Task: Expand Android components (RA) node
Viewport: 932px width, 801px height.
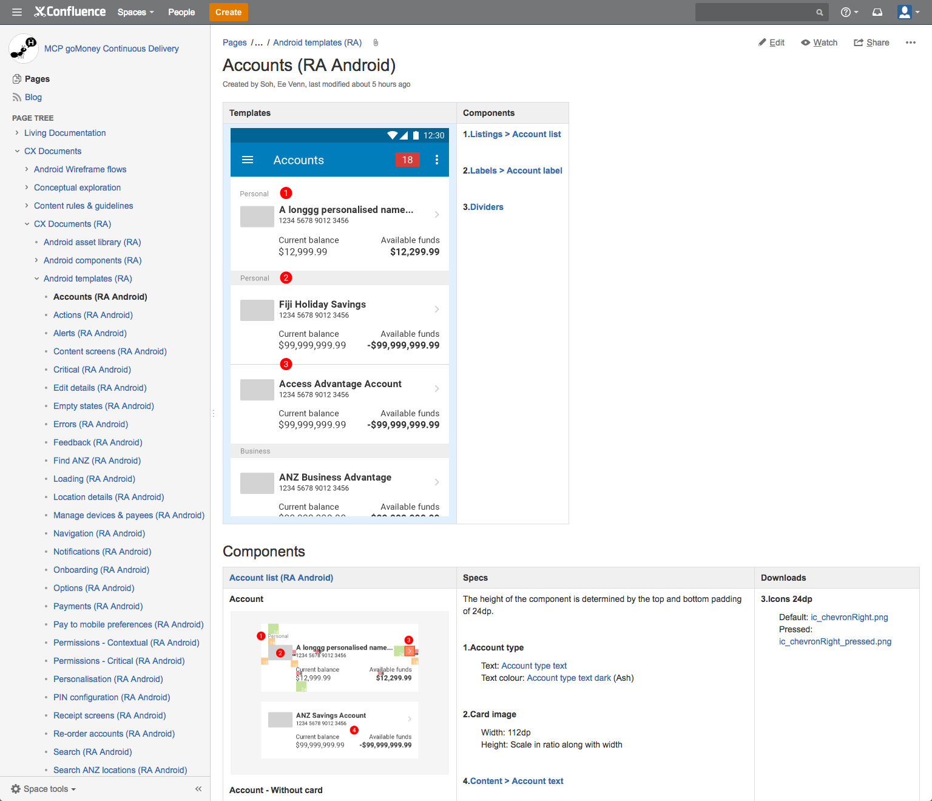Action: (x=36, y=260)
